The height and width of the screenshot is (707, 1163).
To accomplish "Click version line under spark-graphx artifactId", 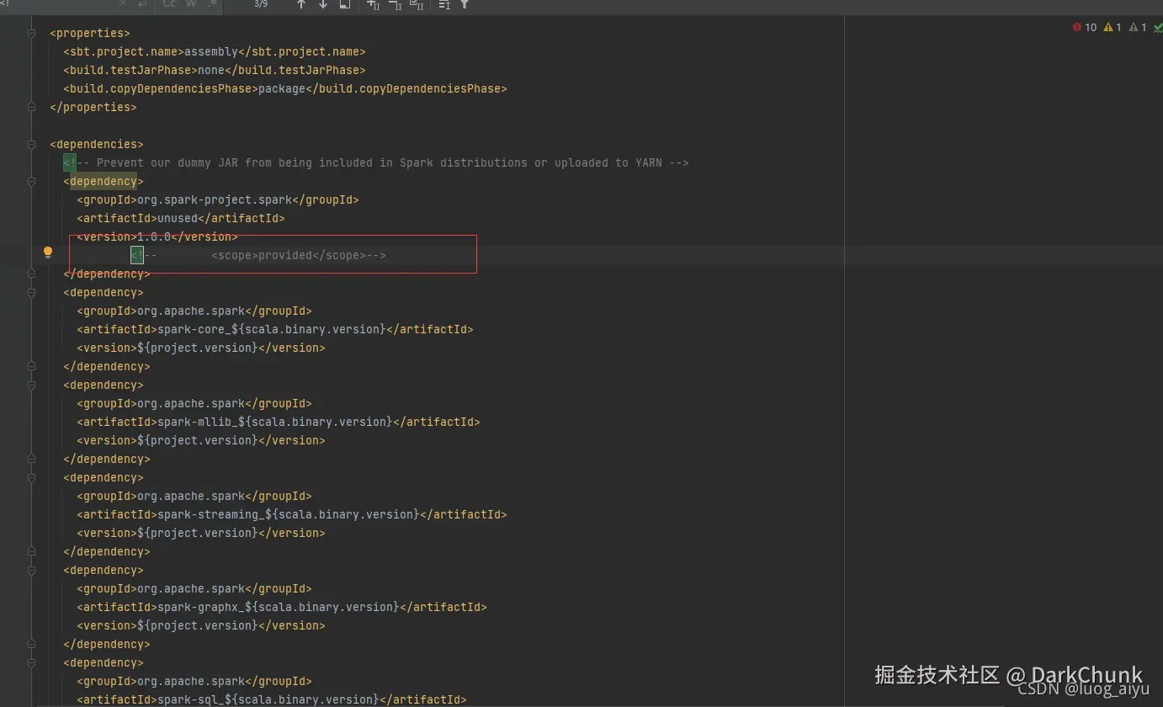I will (201, 625).
